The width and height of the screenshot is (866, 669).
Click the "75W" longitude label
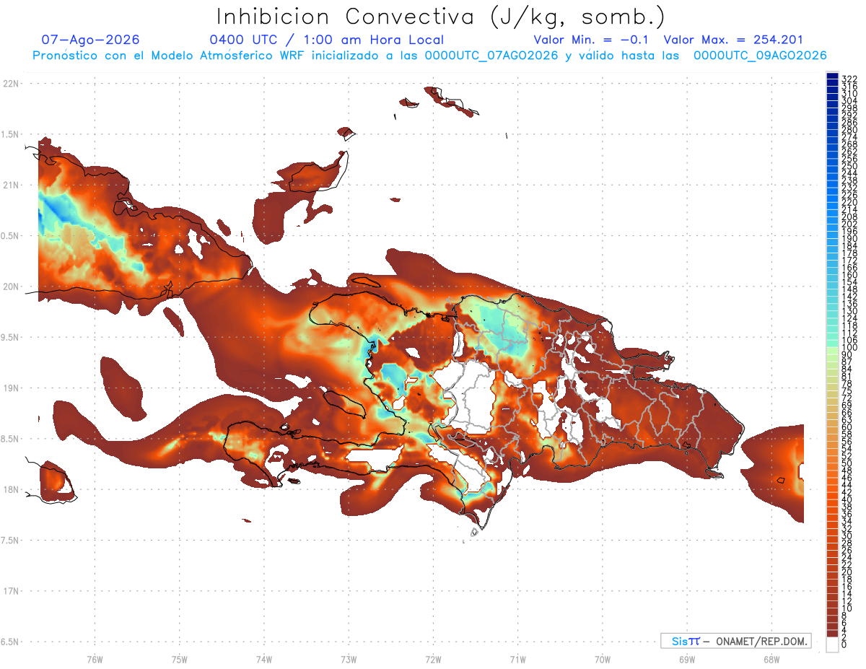click(179, 658)
